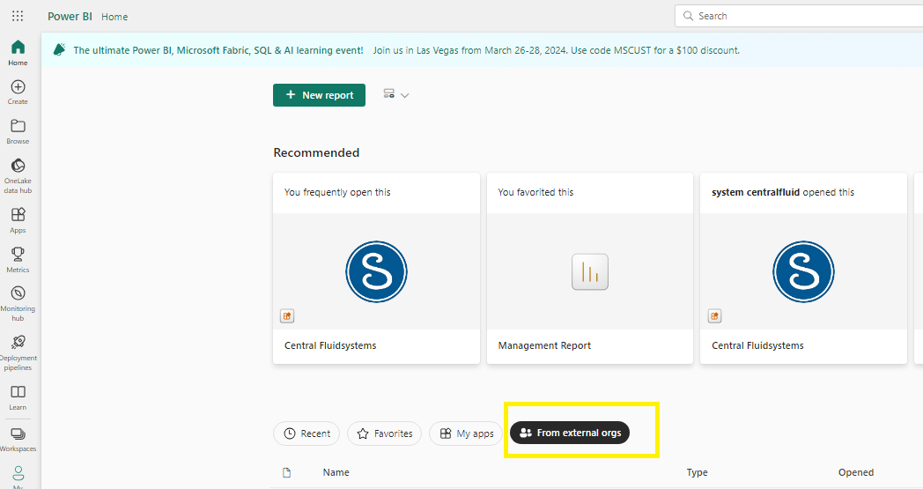Click the file icon column header

point(286,472)
